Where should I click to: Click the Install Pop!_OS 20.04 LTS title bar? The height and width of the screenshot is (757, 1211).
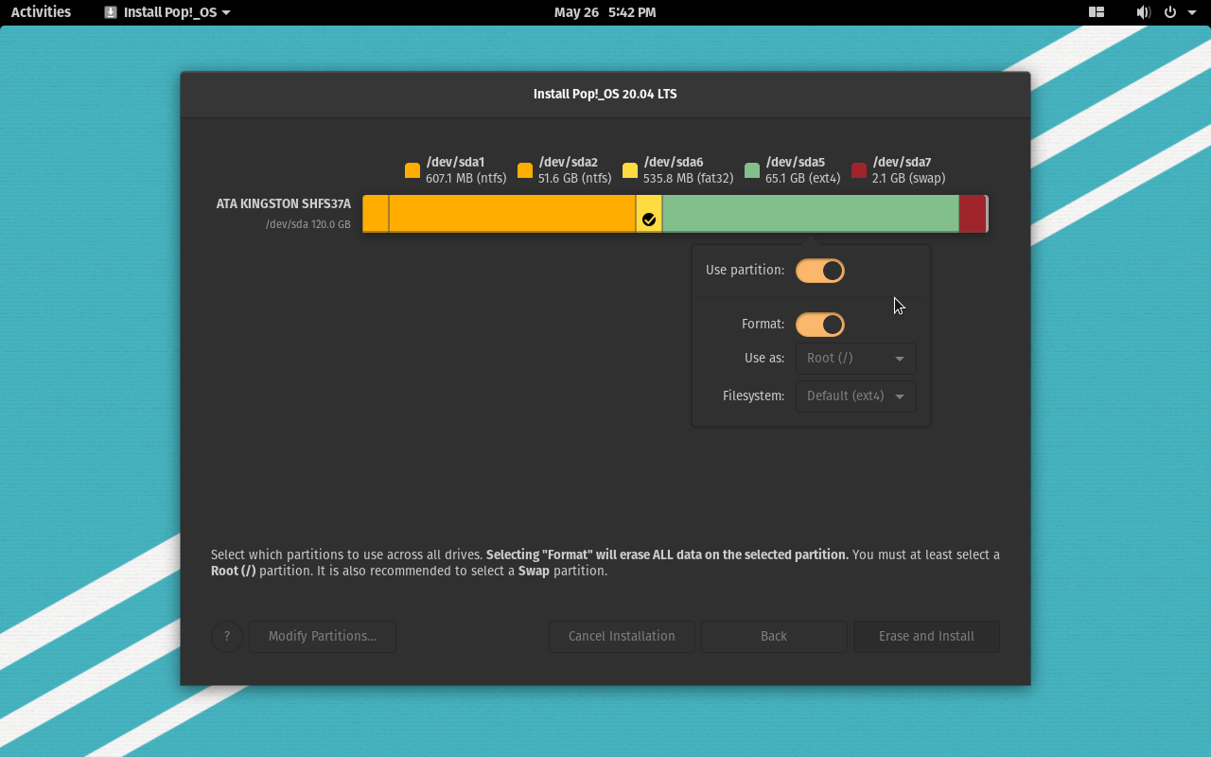tap(605, 95)
